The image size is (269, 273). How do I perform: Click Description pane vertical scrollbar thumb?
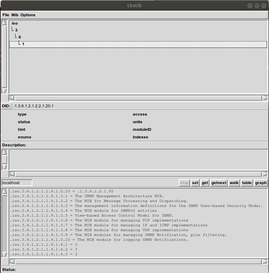point(4,159)
